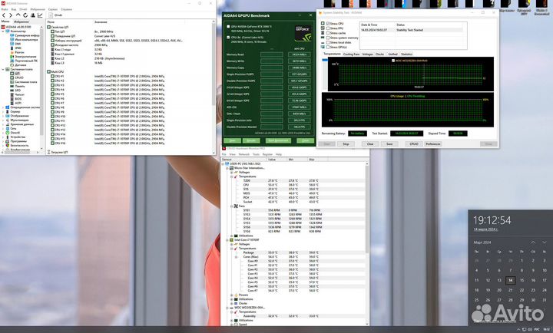Expand the Сервер node in AIDA64 tree

point(3,111)
